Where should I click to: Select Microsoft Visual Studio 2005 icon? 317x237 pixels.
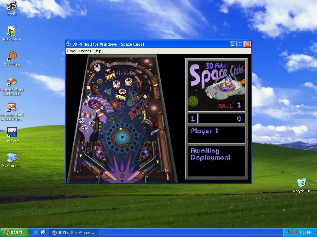coord(12,87)
